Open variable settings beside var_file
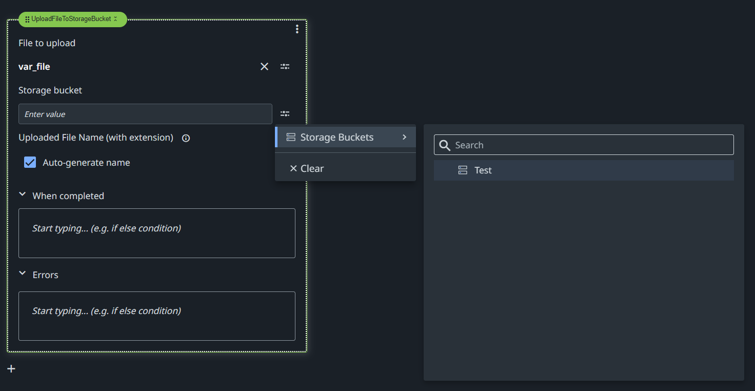 tap(285, 66)
